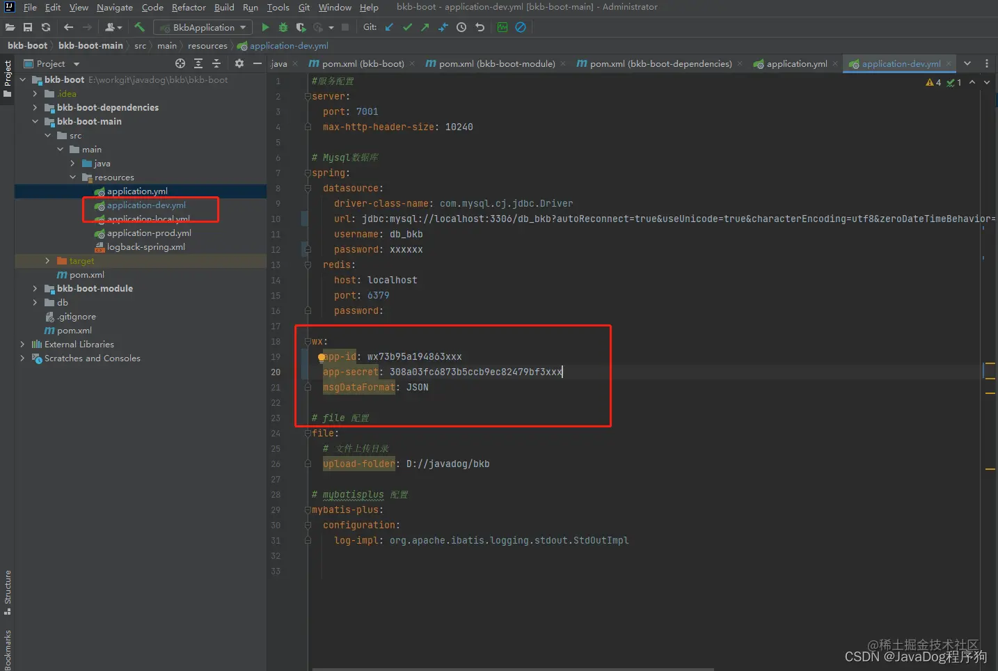Open the Bookmarks tool window stripe

[8, 649]
